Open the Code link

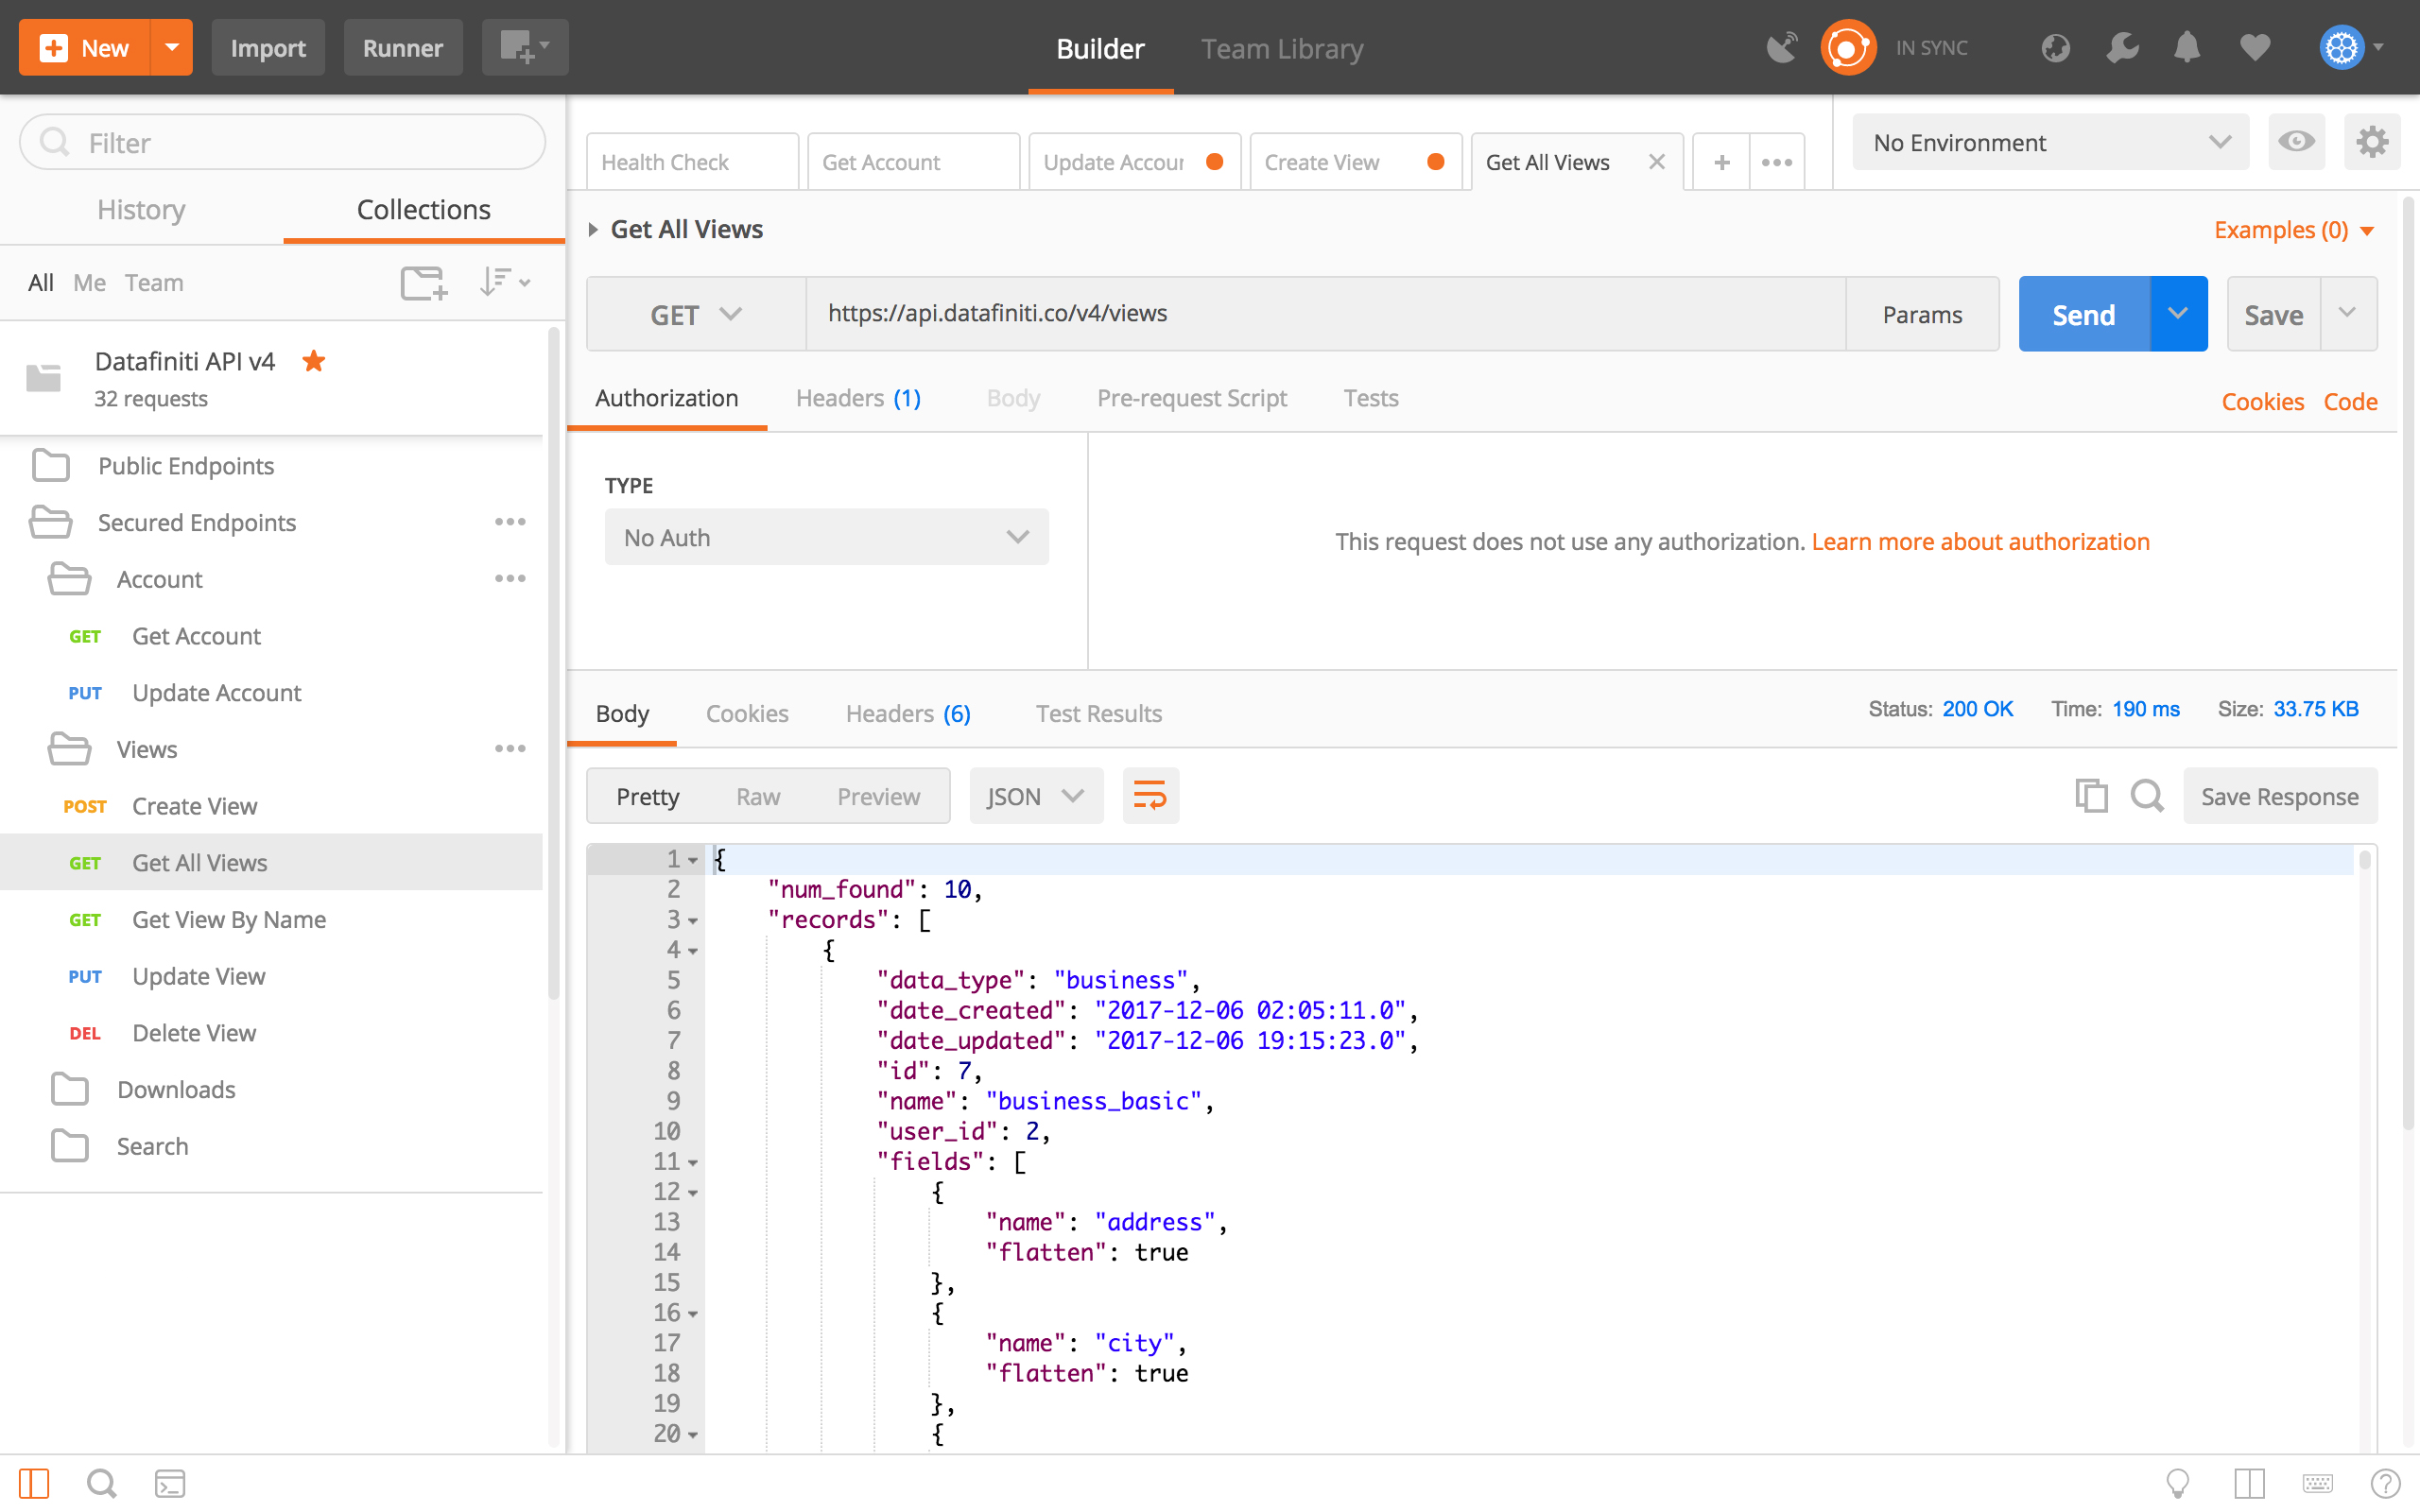[2350, 401]
